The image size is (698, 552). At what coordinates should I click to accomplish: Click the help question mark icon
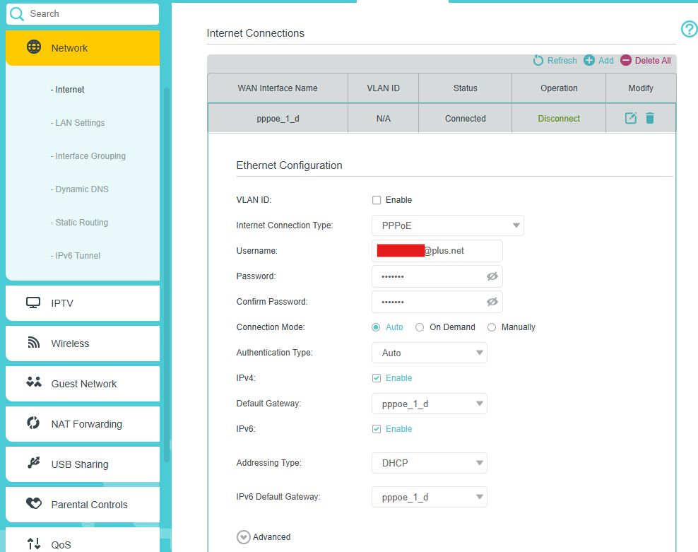tap(689, 29)
